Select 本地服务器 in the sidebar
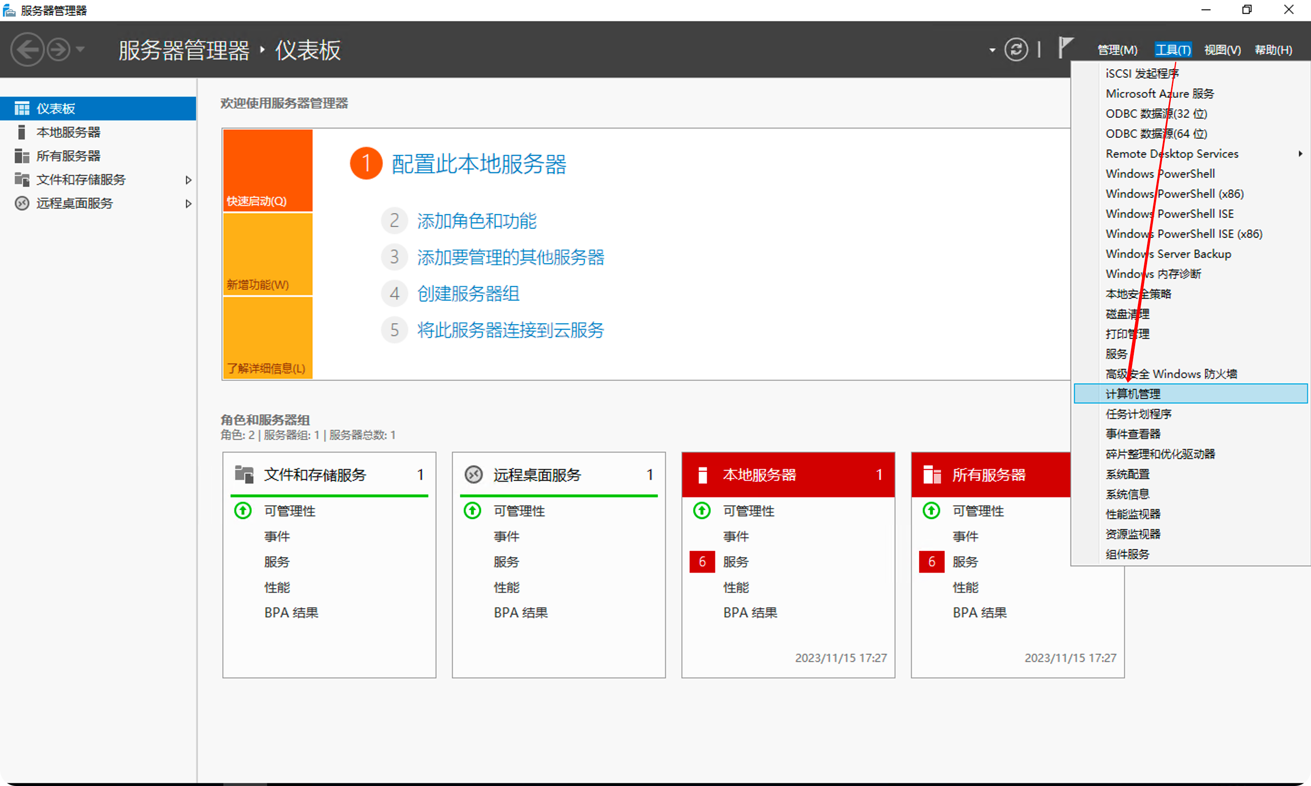 click(x=98, y=132)
